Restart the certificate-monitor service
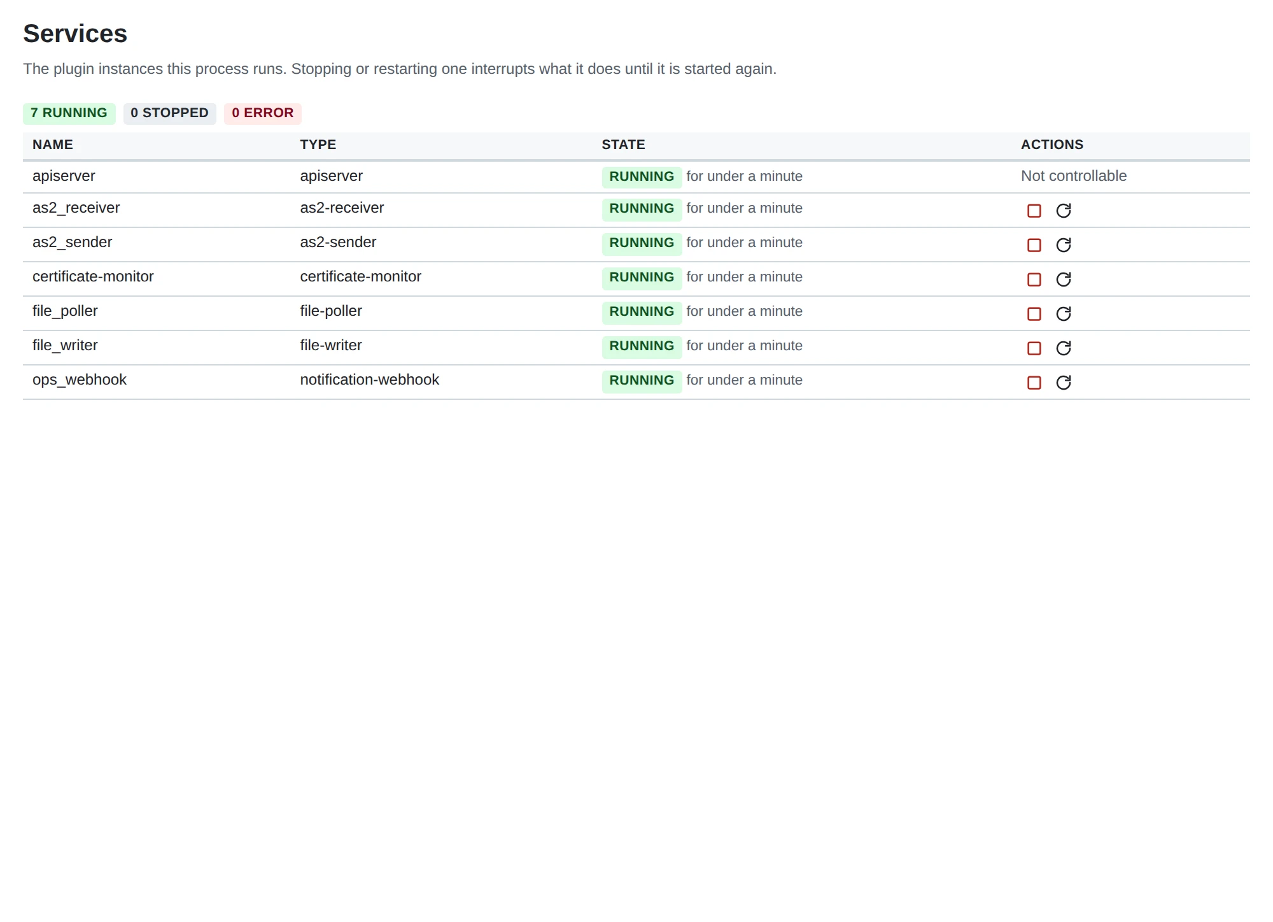This screenshot has height=922, width=1273. pos(1064,280)
